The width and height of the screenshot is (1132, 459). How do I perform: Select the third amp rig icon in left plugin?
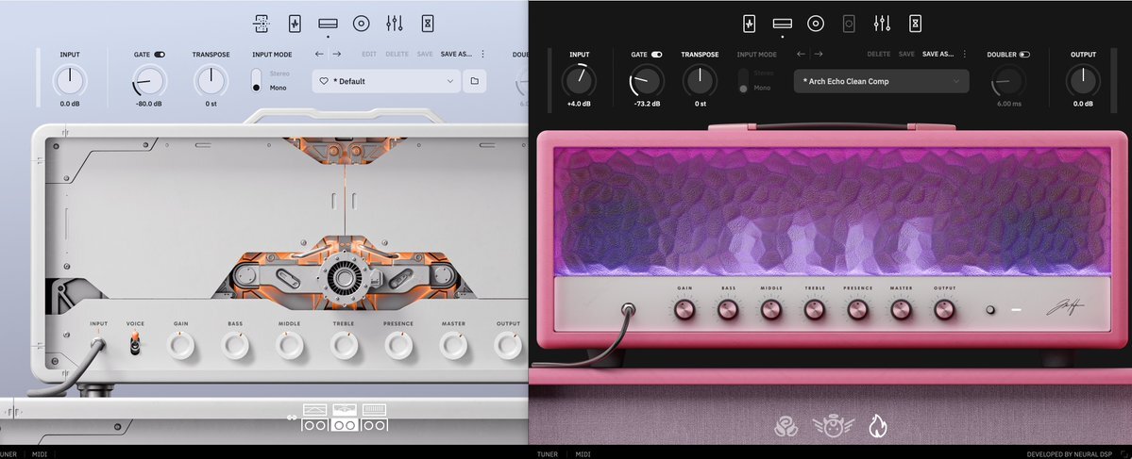pyautogui.click(x=374, y=418)
